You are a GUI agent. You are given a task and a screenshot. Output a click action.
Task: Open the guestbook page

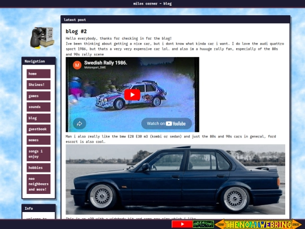(x=38, y=129)
